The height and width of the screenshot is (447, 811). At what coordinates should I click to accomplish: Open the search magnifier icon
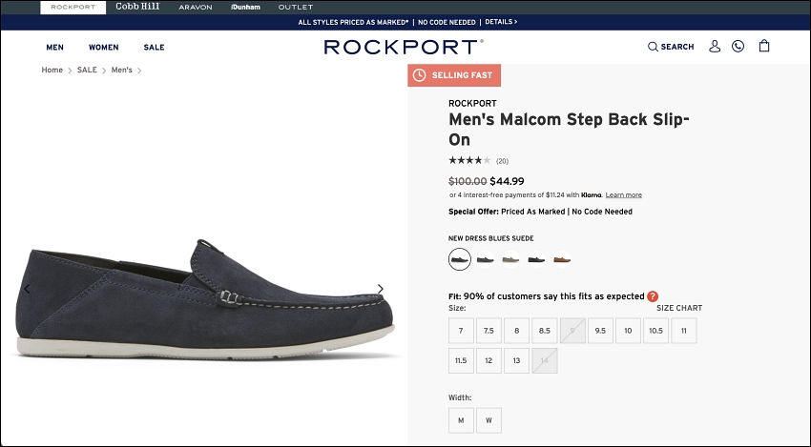tap(653, 47)
